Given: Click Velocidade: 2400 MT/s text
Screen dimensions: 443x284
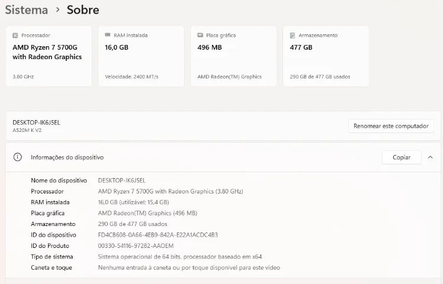Looking at the screenshot, I should (131, 76).
